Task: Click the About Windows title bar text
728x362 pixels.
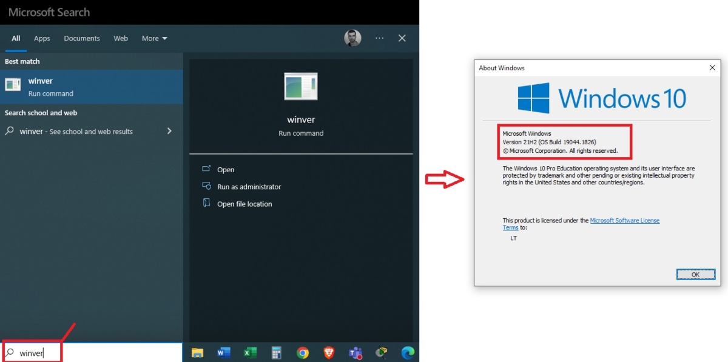Action: (502, 68)
